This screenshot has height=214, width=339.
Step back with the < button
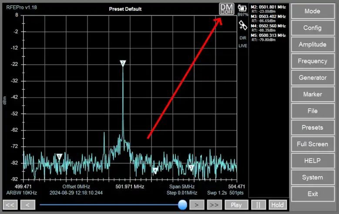(x=27, y=205)
